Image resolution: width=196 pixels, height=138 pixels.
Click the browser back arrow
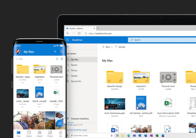[68, 33]
